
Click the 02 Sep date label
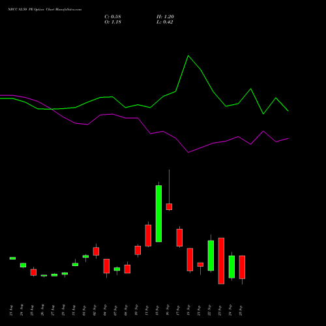point(95,310)
